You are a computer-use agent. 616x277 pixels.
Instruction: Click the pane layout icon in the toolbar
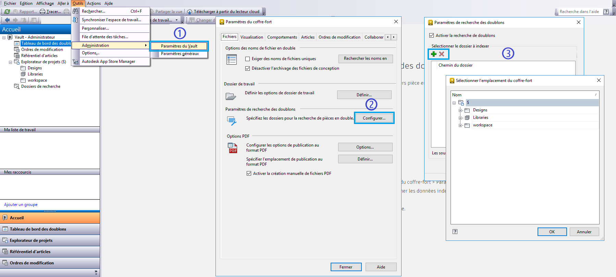pos(34,20)
